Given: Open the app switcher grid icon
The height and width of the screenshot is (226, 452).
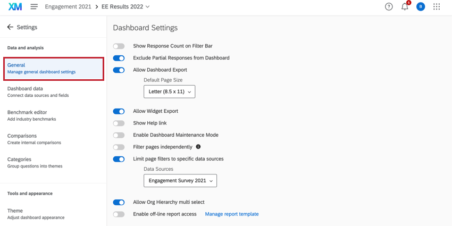Looking at the screenshot, I should [x=437, y=7].
